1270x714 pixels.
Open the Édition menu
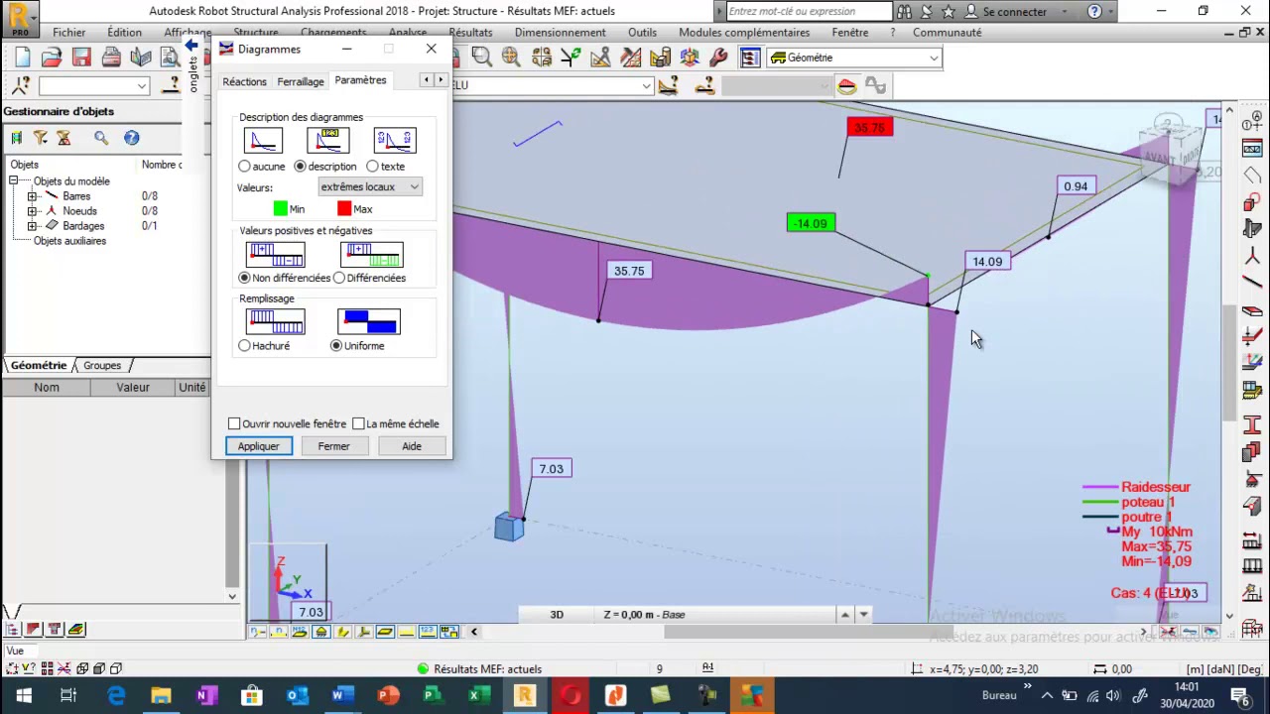tap(124, 33)
